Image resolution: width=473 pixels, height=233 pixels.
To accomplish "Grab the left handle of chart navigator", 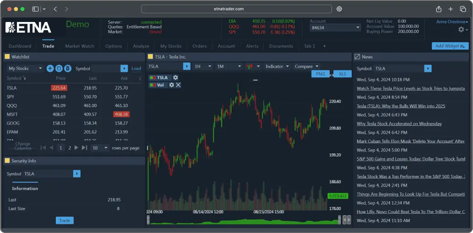I will [x=148, y=219].
